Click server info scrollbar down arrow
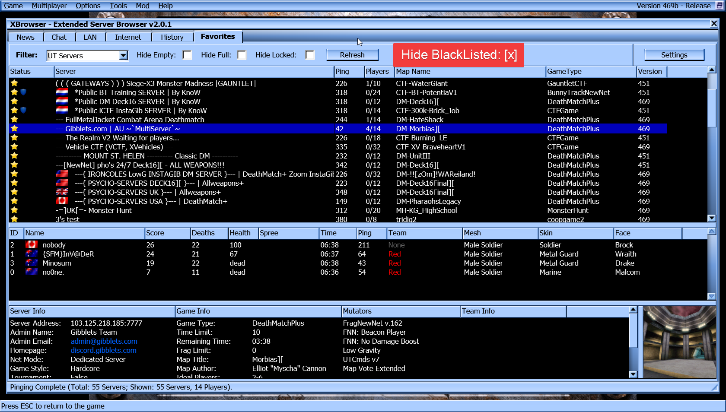This screenshot has height=412, width=726. 633,374
